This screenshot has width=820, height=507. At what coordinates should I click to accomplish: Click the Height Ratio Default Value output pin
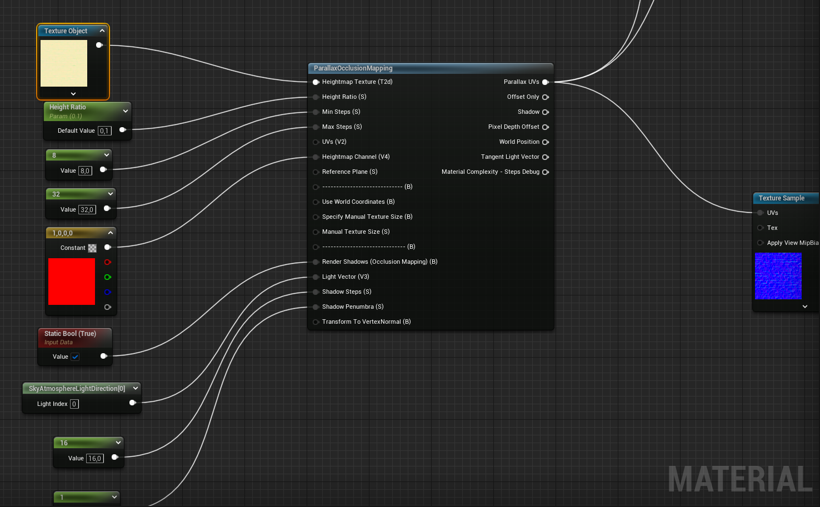click(x=122, y=130)
